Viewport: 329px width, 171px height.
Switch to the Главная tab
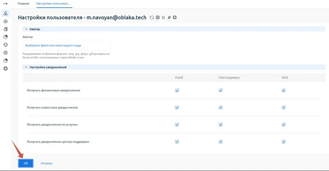[x=23, y=4]
